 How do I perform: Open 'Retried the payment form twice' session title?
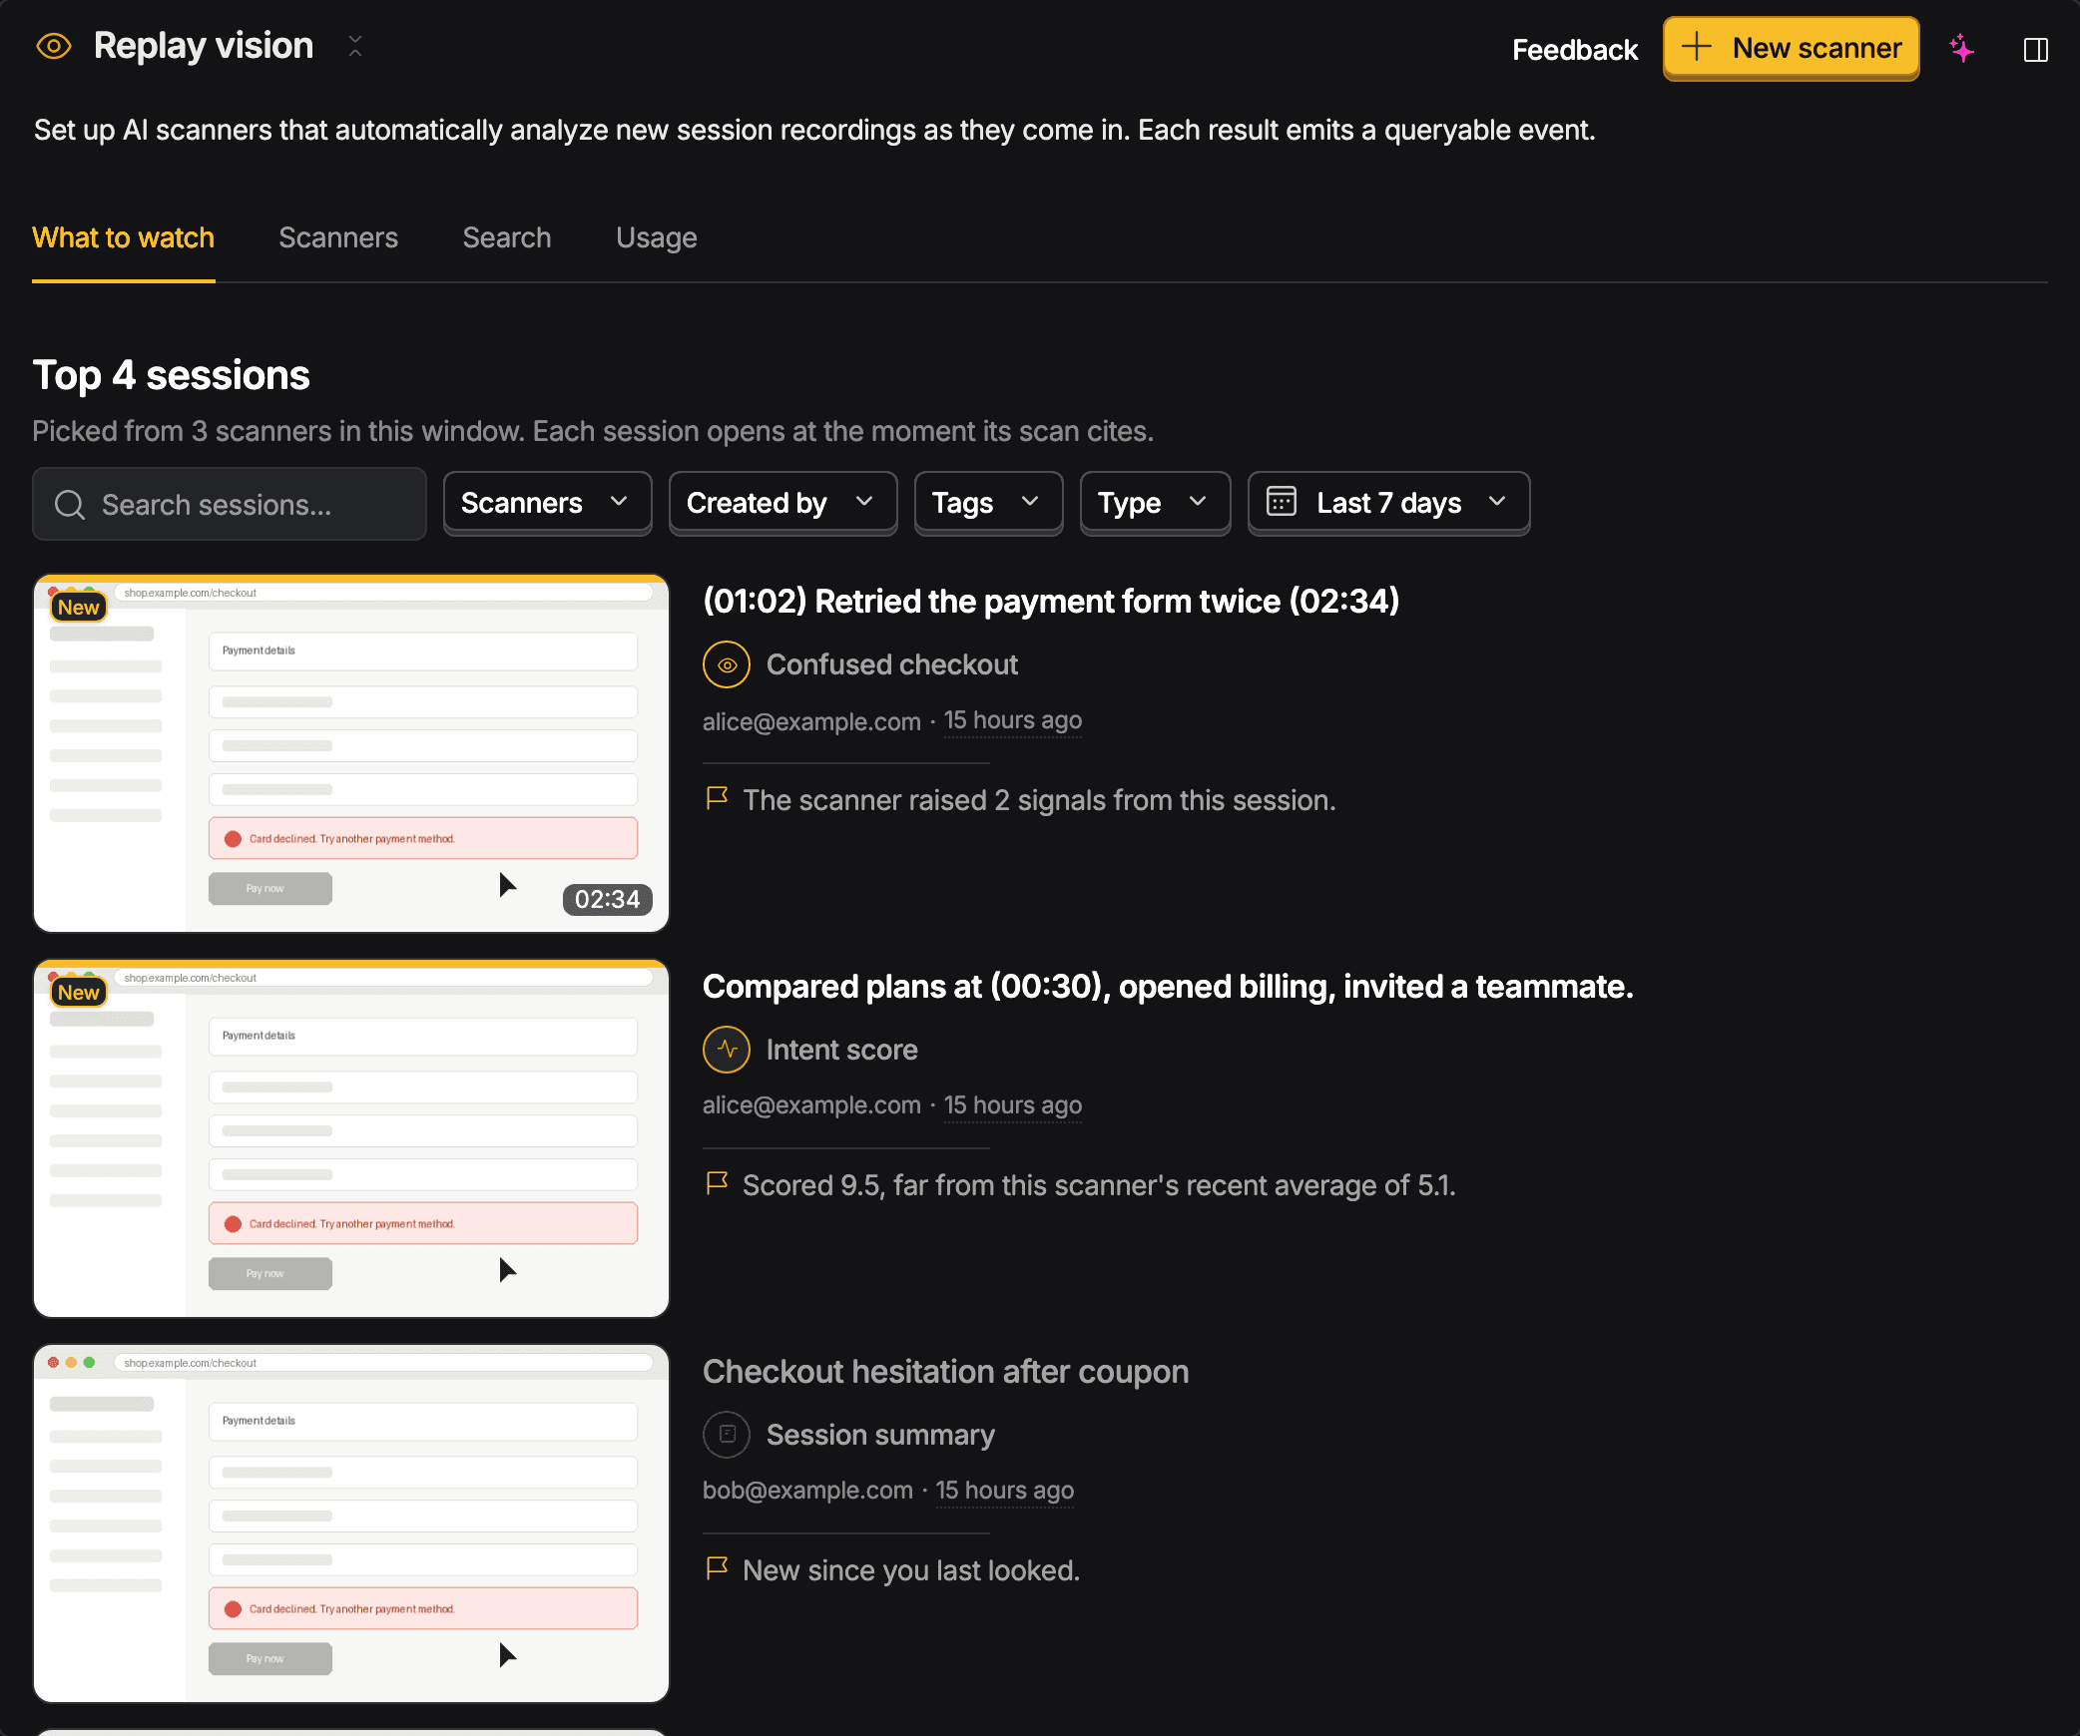coord(1051,601)
